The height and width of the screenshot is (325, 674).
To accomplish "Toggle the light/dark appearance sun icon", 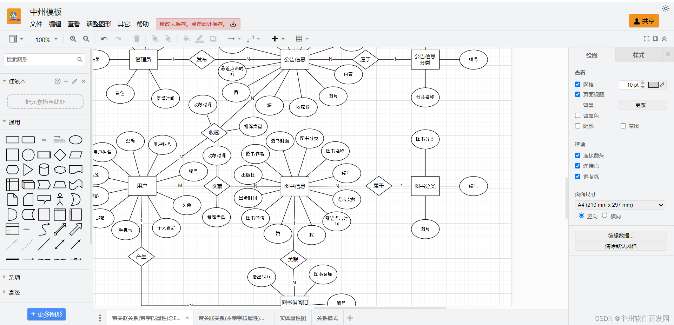I will coord(666,8).
